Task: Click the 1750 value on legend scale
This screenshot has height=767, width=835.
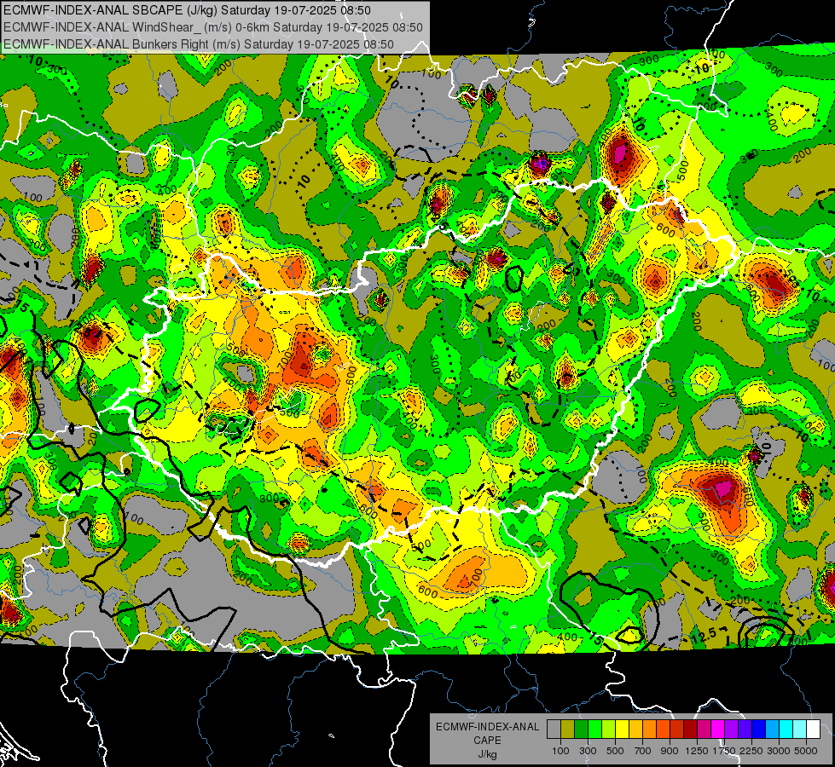Action: coord(724,751)
